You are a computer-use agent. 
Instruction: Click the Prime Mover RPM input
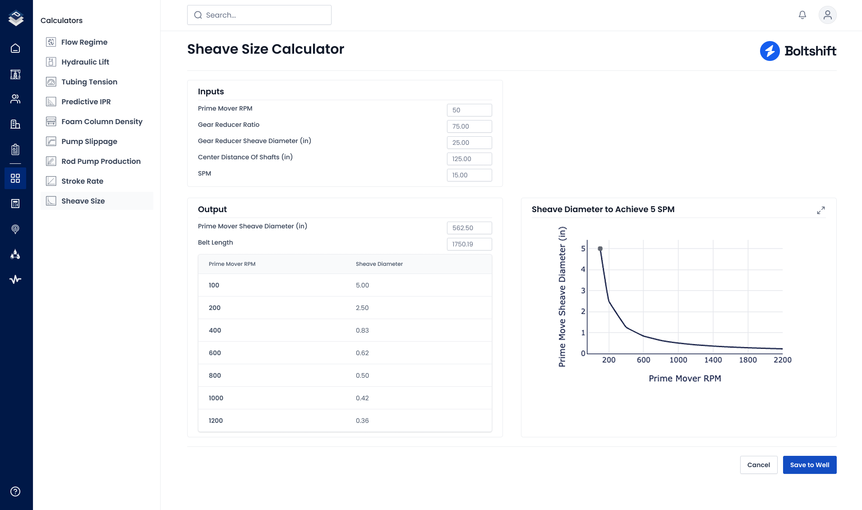(x=469, y=110)
